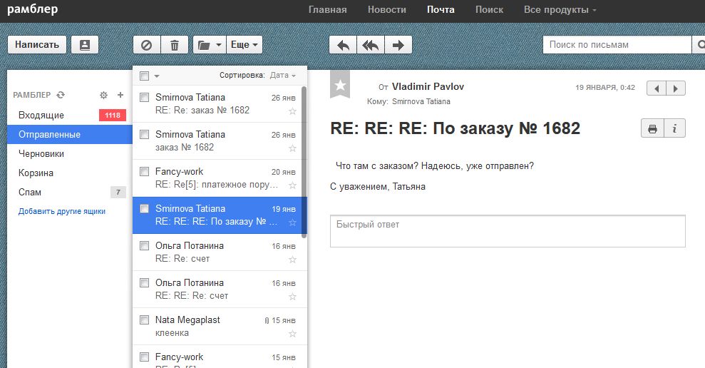
Task: Click the trash delete icon
Action: 175,44
